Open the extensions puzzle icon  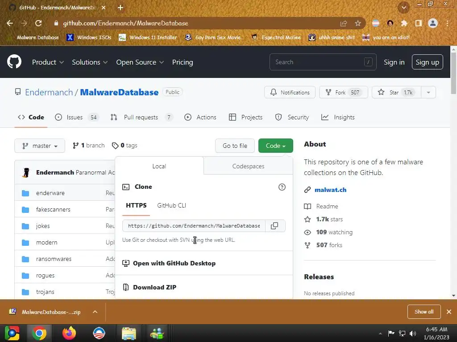404,23
